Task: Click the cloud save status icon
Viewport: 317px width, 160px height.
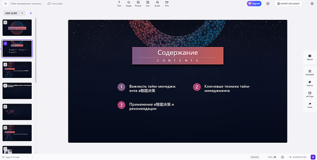Action: pyautogui.click(x=49, y=4)
